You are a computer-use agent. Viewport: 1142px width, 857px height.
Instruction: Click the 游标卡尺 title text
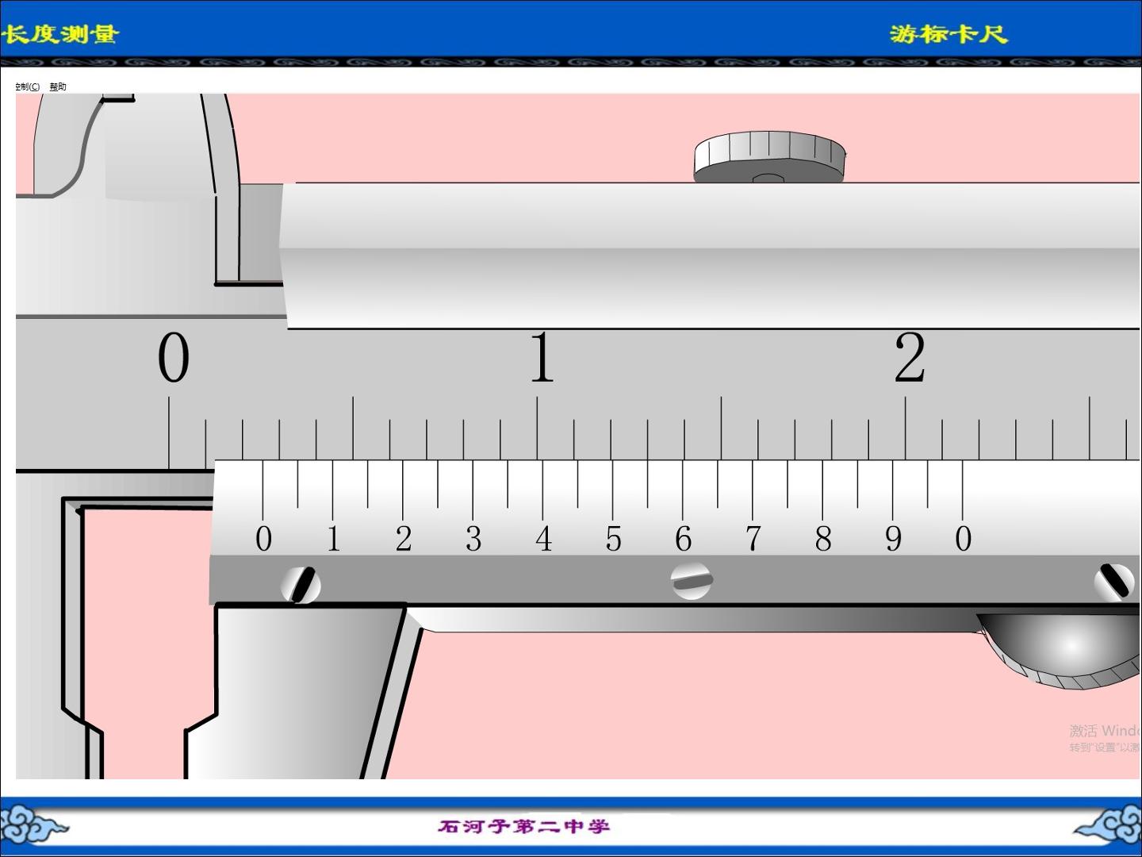(948, 34)
